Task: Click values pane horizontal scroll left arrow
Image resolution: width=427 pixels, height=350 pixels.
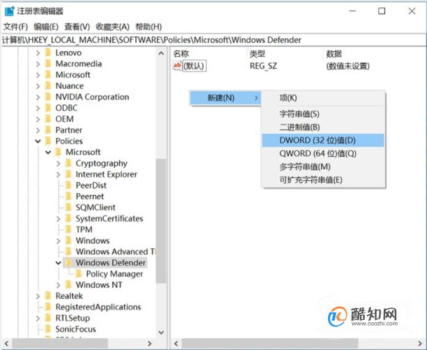Action: pyautogui.click(x=176, y=343)
